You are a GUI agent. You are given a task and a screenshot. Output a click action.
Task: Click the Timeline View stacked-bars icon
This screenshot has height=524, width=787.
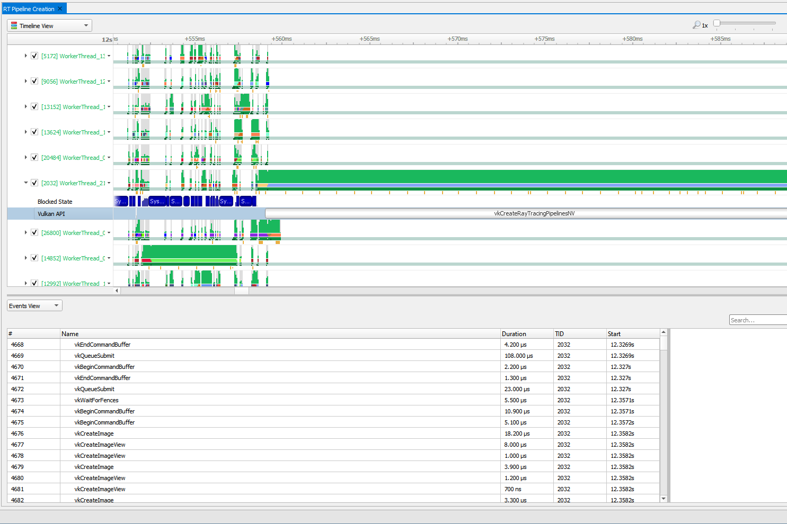click(14, 25)
